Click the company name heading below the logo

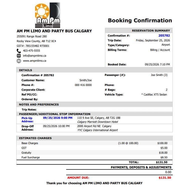point(54,31)
